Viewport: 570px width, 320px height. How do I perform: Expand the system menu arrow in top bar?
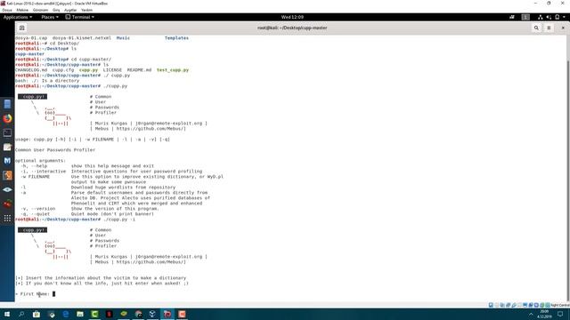pyautogui.click(x=564, y=17)
